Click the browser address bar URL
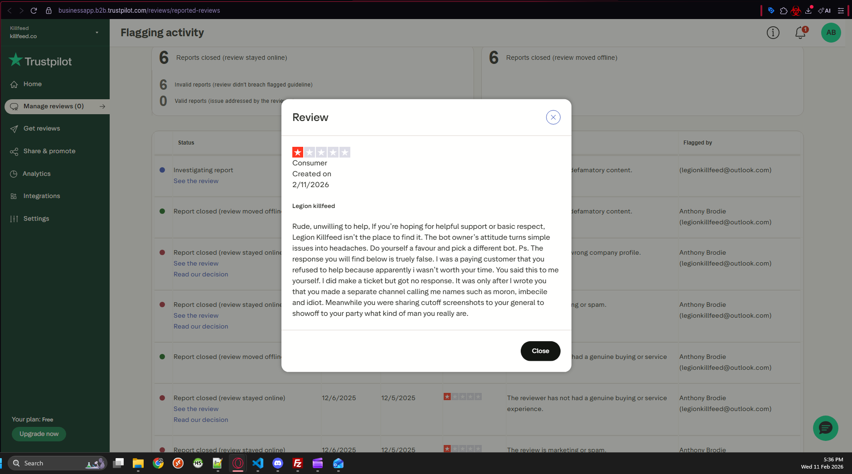 (139, 10)
